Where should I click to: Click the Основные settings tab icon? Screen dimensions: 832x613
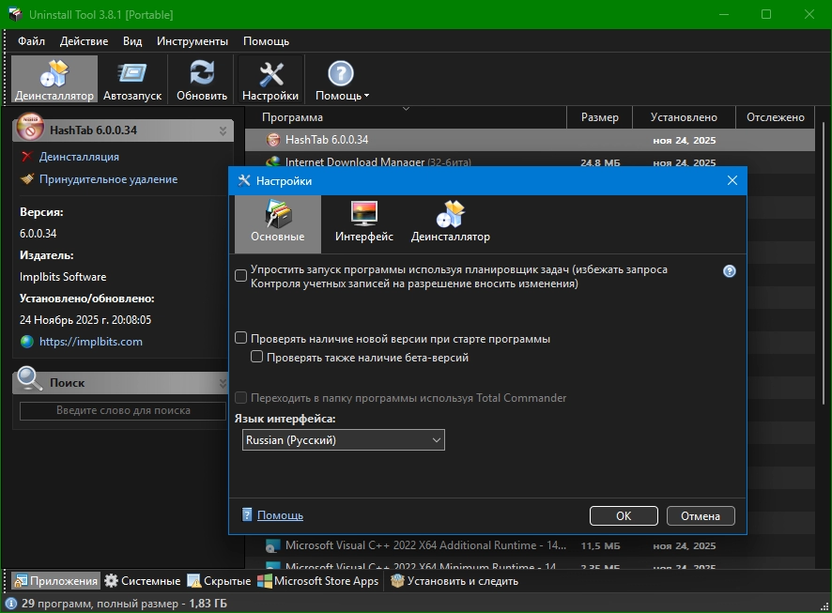point(277,214)
